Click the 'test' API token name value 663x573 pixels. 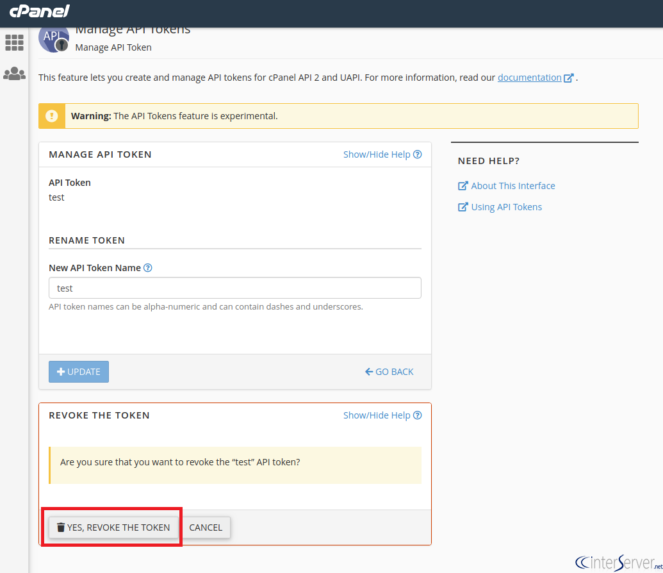[56, 197]
